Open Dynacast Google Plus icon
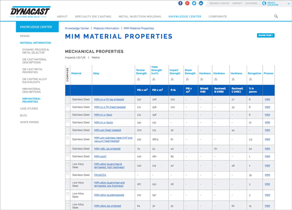 (x=187, y=3)
